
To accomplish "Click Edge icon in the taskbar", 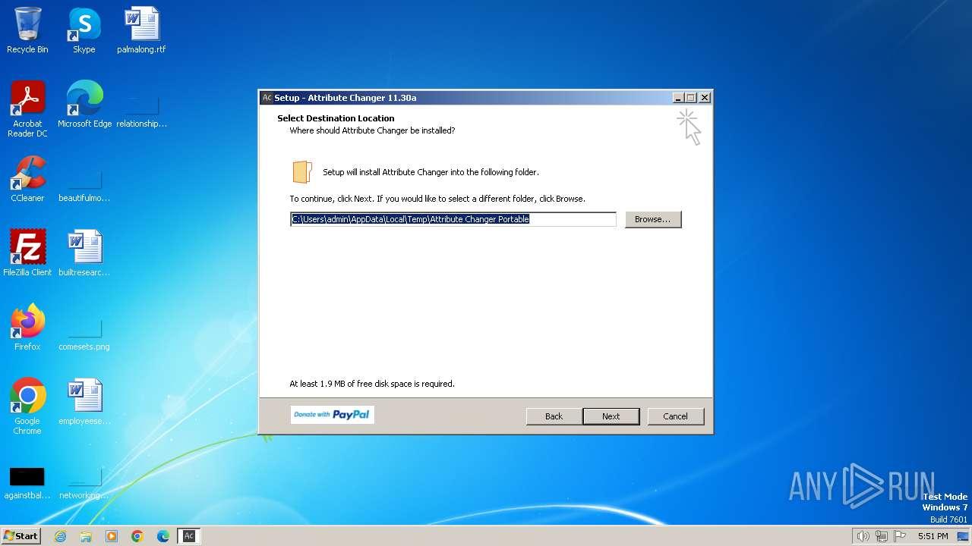I will coord(163,536).
